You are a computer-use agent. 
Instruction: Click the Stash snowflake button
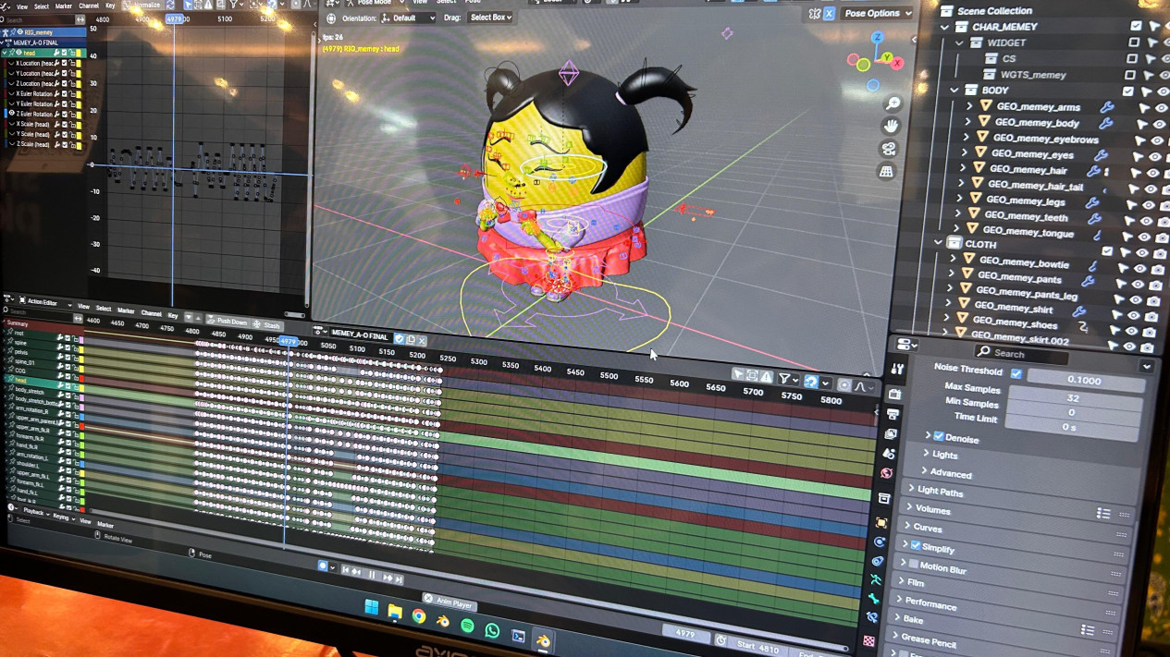point(266,325)
